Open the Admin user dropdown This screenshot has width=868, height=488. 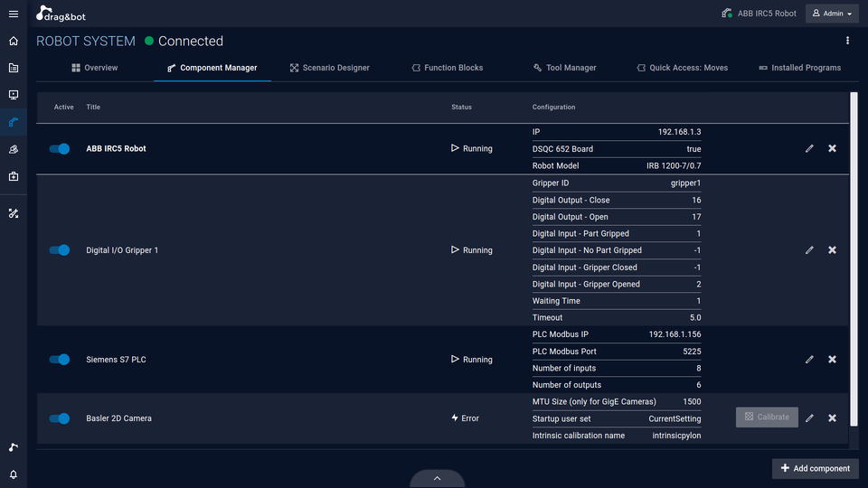[832, 14]
